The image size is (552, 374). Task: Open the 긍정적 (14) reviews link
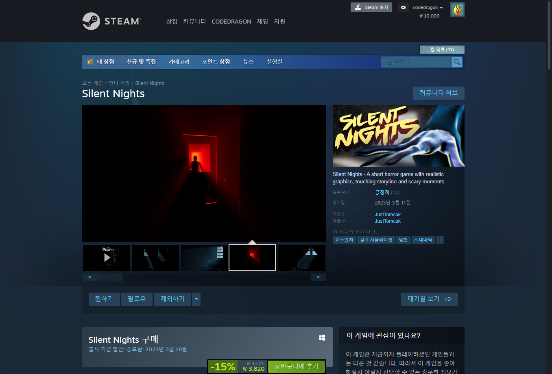[x=387, y=192]
